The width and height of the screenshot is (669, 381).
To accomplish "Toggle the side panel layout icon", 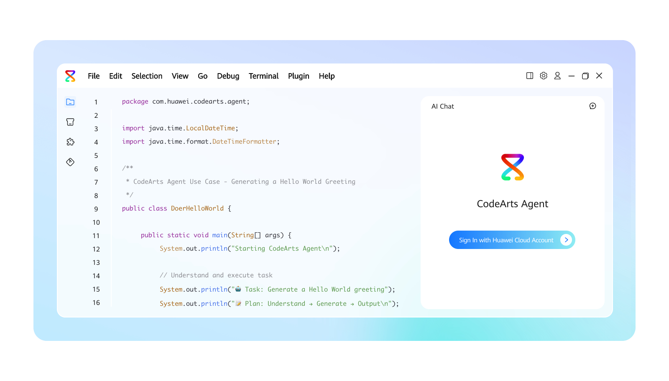I will tap(530, 76).
